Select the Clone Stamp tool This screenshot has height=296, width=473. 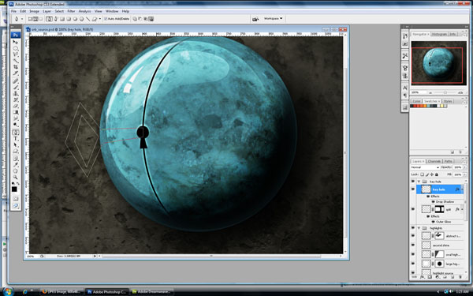pyautogui.click(x=16, y=94)
